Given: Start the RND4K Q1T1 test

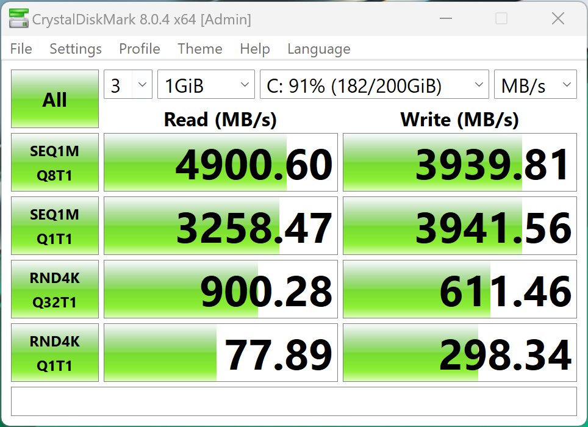Looking at the screenshot, I should (x=55, y=353).
